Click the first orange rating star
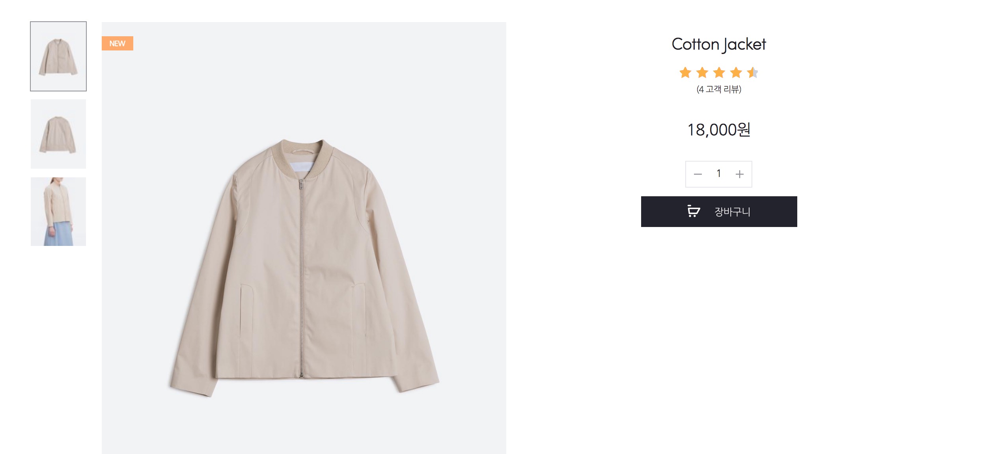The image size is (981, 454). 685,73
